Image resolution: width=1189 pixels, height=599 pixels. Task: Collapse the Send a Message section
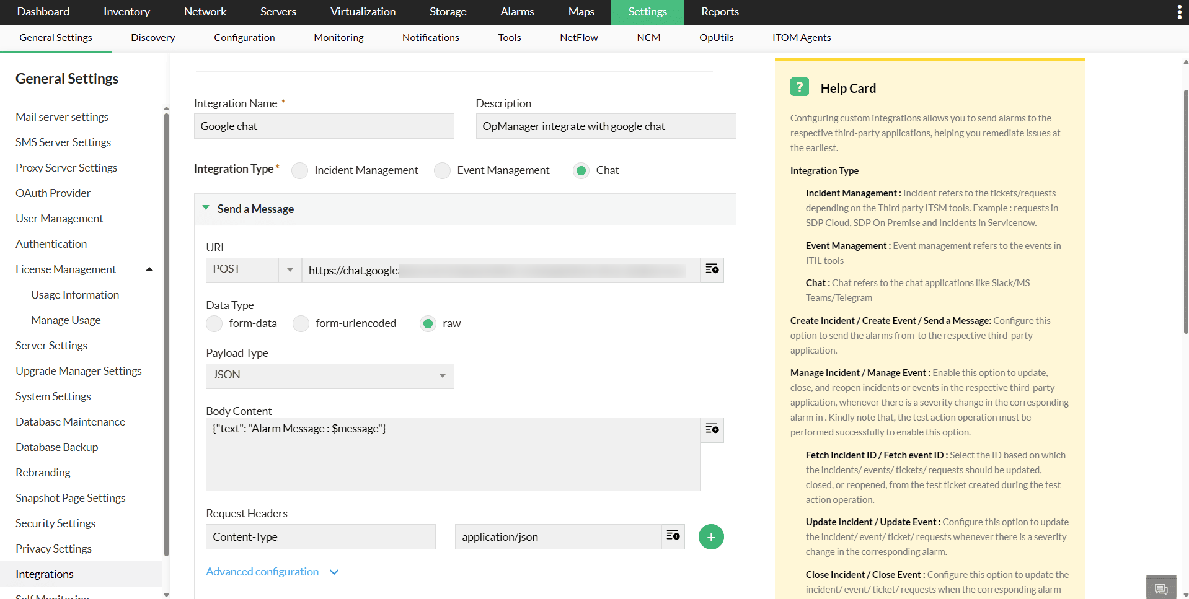pos(206,208)
